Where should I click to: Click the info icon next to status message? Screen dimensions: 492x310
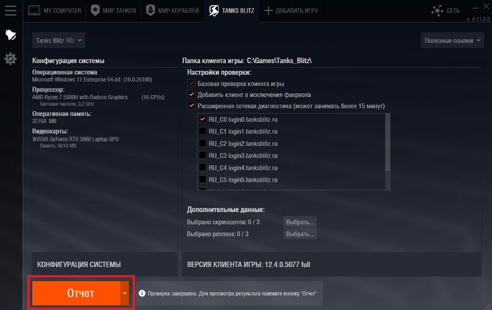click(141, 293)
